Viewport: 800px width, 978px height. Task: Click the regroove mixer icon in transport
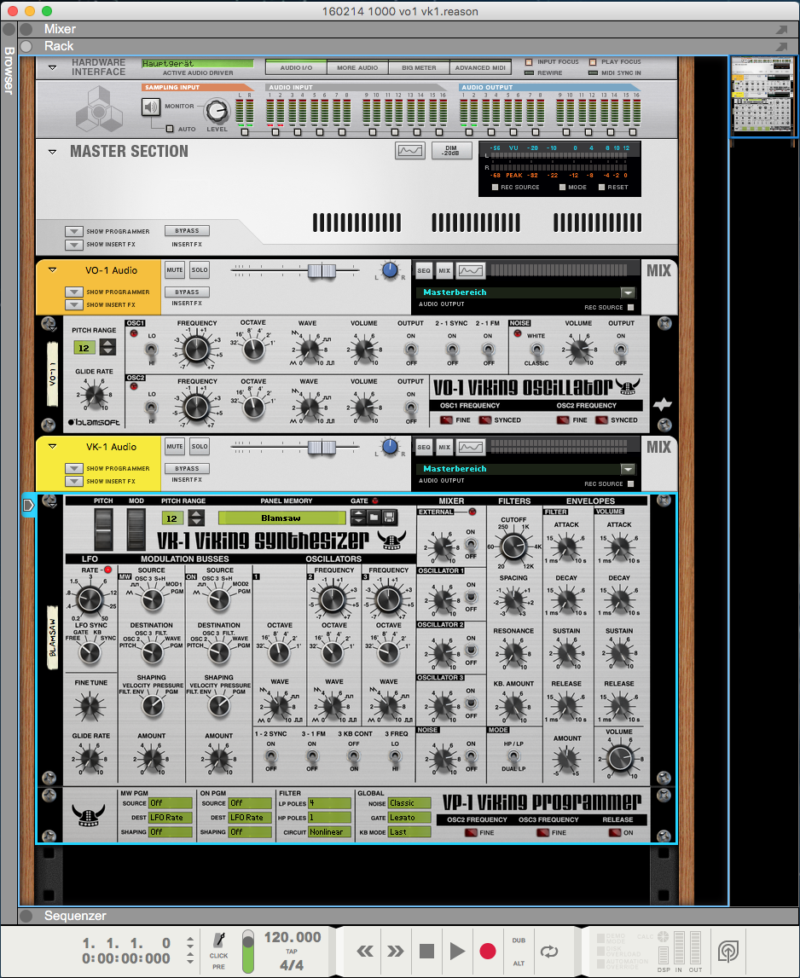tap(728, 952)
